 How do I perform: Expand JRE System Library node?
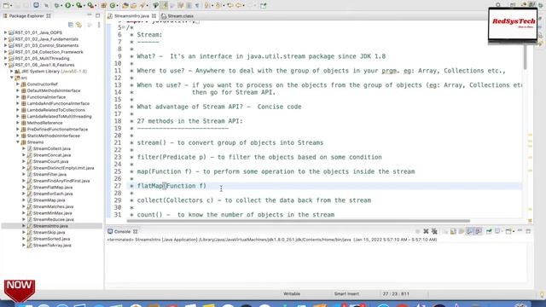pos(11,72)
